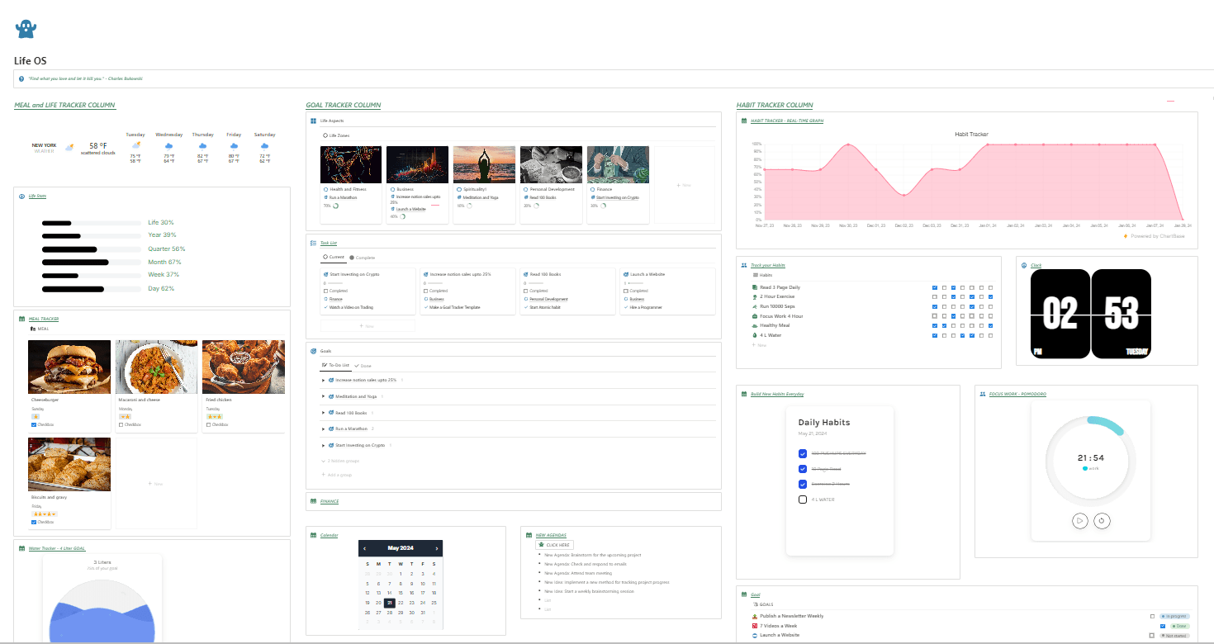Click the Publish a Newsletter Weekly goal icon
The width and height of the screenshot is (1214, 644).
[x=755, y=616]
